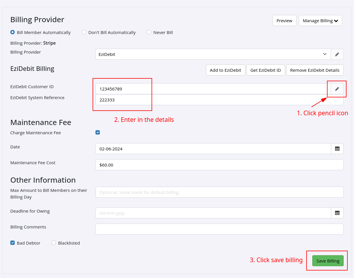Enable the Blacklisted checkbox
This screenshot has height=278, width=354.
coord(53,243)
